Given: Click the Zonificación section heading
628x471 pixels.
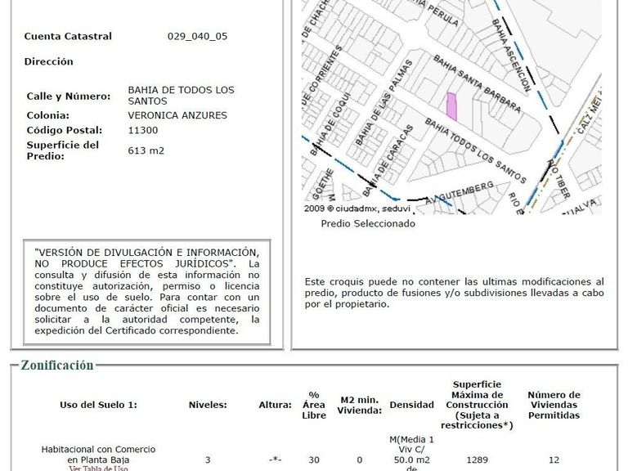Looking at the screenshot, I should click(x=57, y=365).
